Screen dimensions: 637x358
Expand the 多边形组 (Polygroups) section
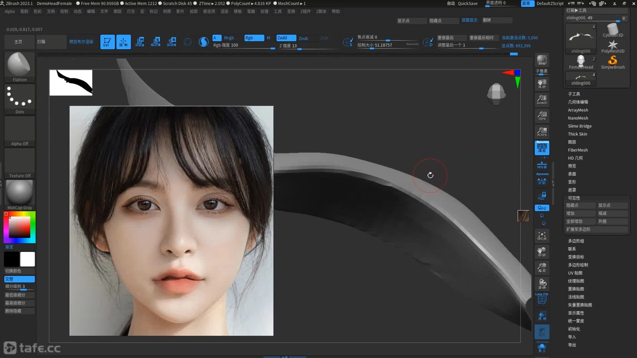pyautogui.click(x=576, y=241)
